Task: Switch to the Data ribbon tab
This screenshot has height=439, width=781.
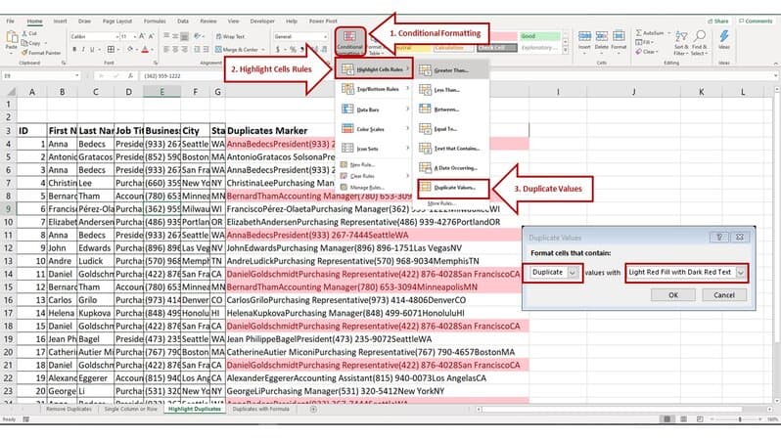Action: 183,22
